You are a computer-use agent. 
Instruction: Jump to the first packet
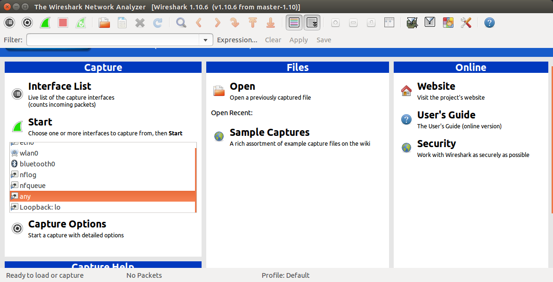click(252, 23)
